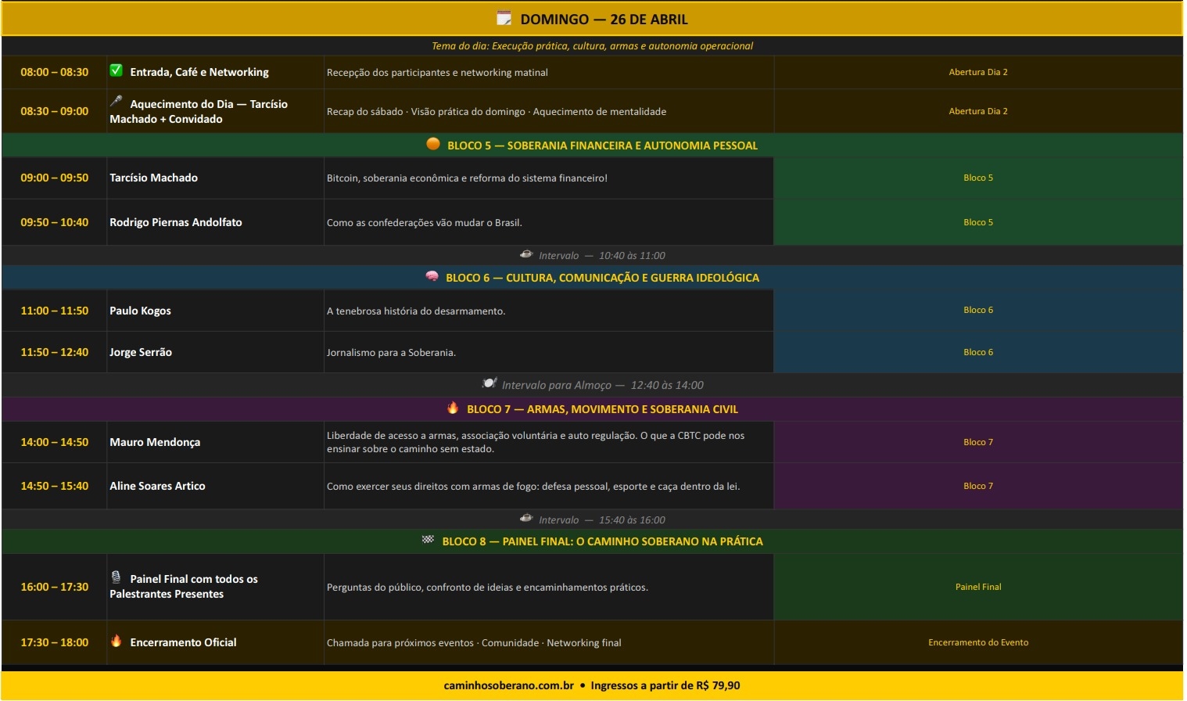Viewport: 1187px width, 701px height.
Task: Click 'Abertura Dia 2' label in 08:00 row
Action: tap(978, 72)
